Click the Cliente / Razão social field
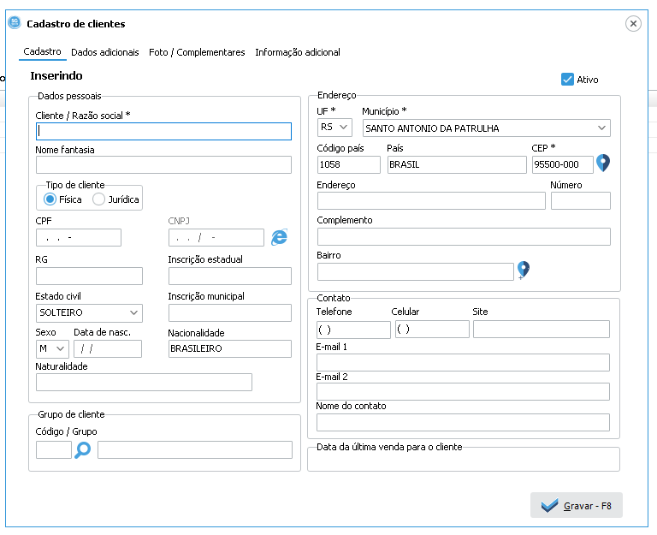 coord(163,132)
